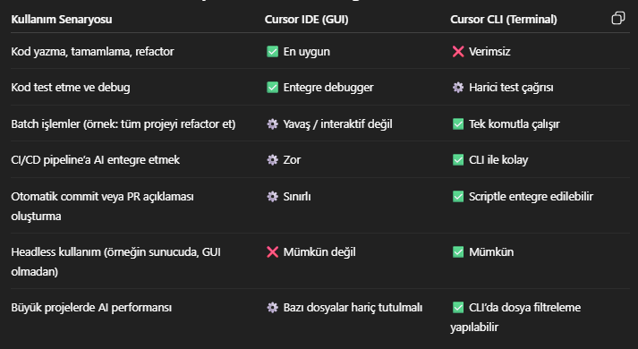Screen dimensions: 638x349
Task: Click gear icon beside 'Yavaş / interaktif değil'
Action: pos(272,123)
